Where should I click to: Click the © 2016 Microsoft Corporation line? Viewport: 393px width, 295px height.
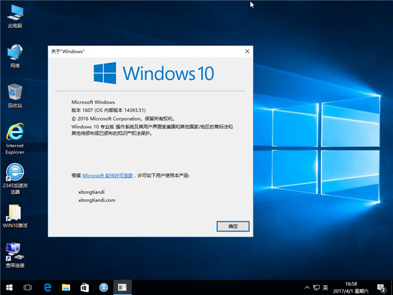point(123,119)
